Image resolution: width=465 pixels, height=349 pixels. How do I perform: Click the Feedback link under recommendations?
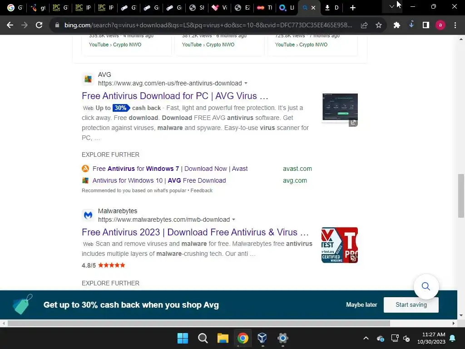pyautogui.click(x=201, y=190)
